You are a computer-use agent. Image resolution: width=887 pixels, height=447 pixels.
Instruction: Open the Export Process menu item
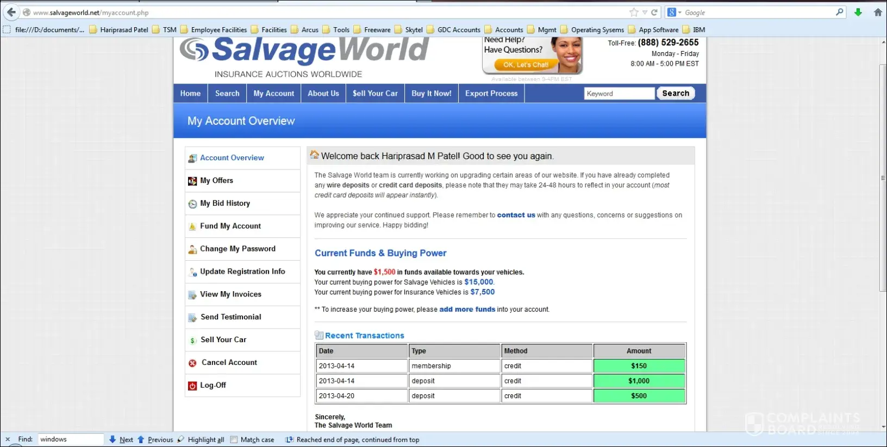[491, 93]
